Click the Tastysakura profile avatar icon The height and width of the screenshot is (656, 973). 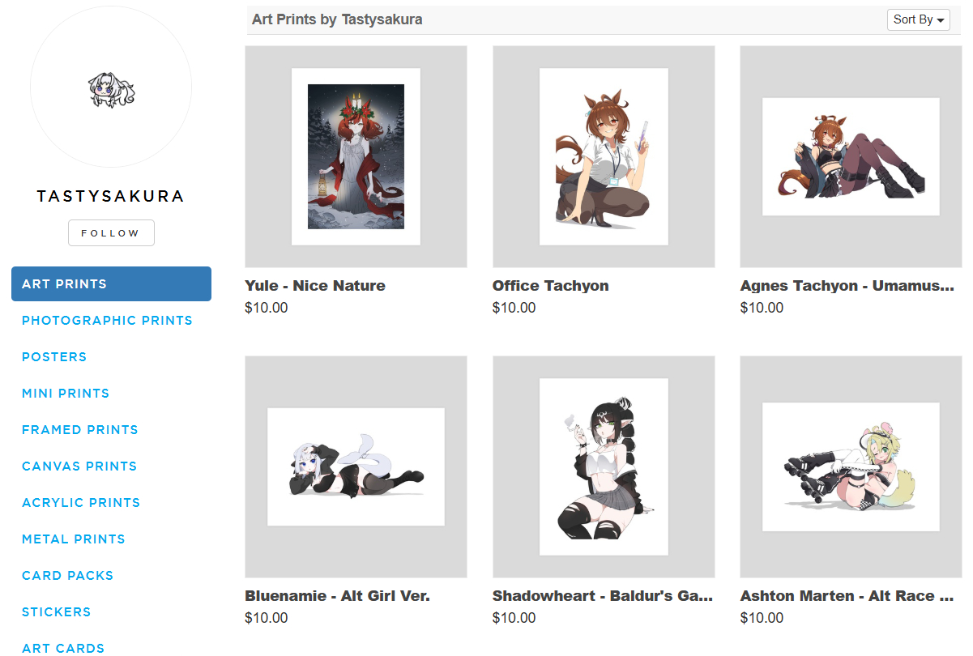[x=111, y=88]
